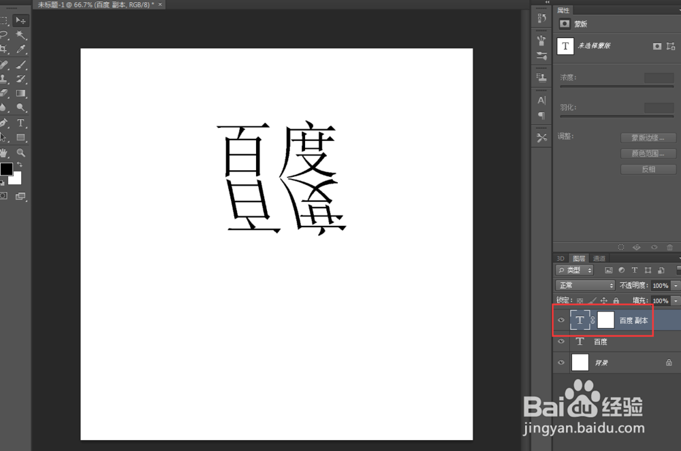Open the 不透明度 opacity slider arrow
This screenshot has width=681, height=451.
[x=676, y=285]
